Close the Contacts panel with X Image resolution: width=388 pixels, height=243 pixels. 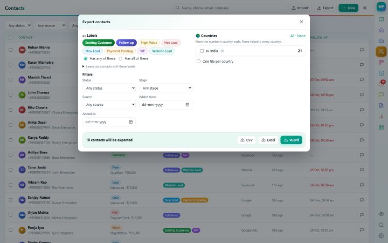[x=365, y=8]
